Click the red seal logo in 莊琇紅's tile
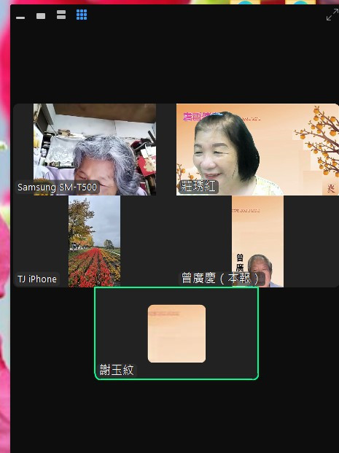Viewport: 339px width, 453px height. (331, 189)
